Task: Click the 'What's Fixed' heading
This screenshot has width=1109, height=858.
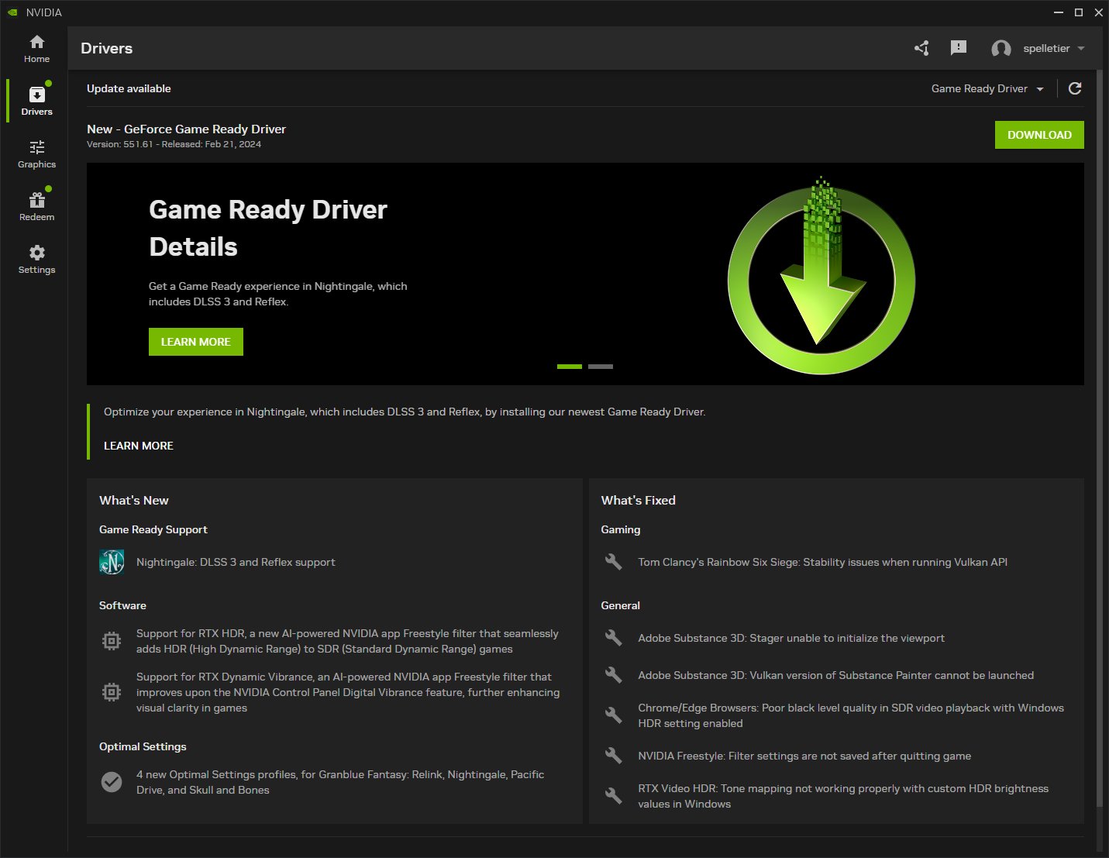Action: click(x=638, y=501)
